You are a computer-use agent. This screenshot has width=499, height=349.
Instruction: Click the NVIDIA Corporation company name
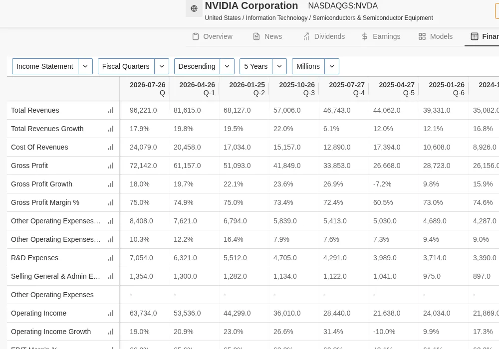[251, 5]
